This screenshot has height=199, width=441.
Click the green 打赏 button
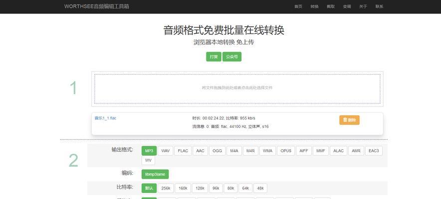coord(214,57)
